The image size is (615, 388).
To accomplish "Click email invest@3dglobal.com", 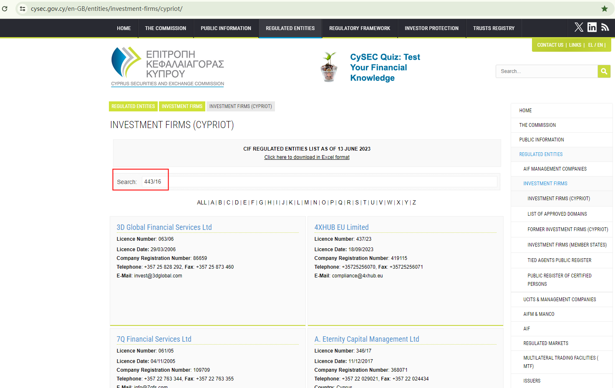I will tap(158, 276).
